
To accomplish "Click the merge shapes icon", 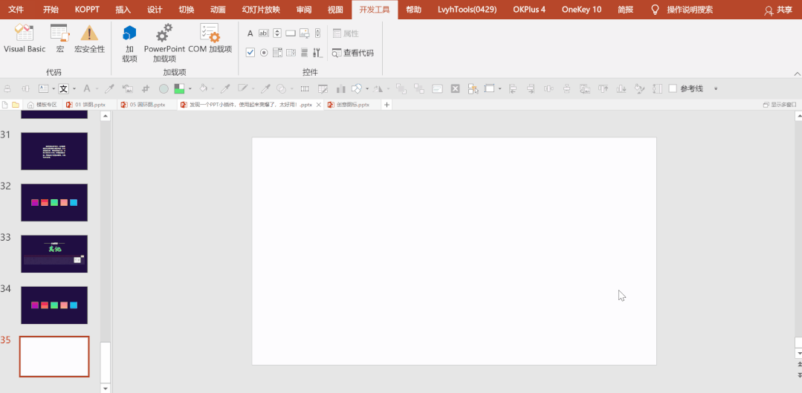I will click(281, 89).
